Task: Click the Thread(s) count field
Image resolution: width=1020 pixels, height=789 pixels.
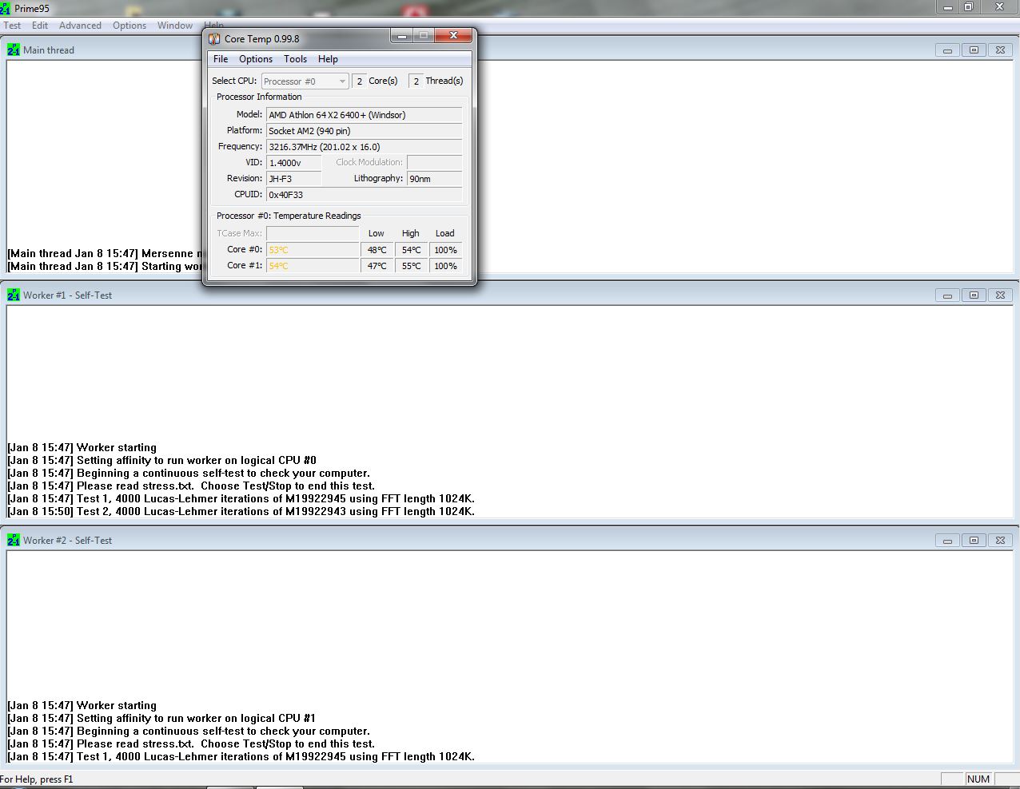Action: click(x=416, y=81)
